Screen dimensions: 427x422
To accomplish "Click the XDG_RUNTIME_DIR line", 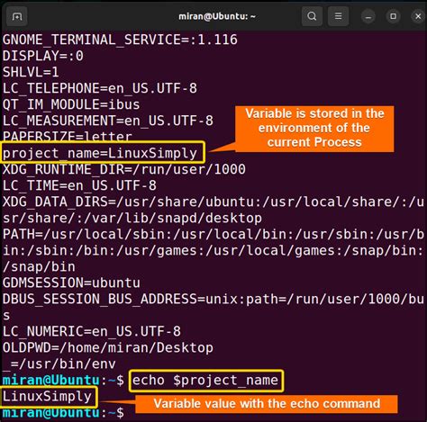I will (124, 169).
